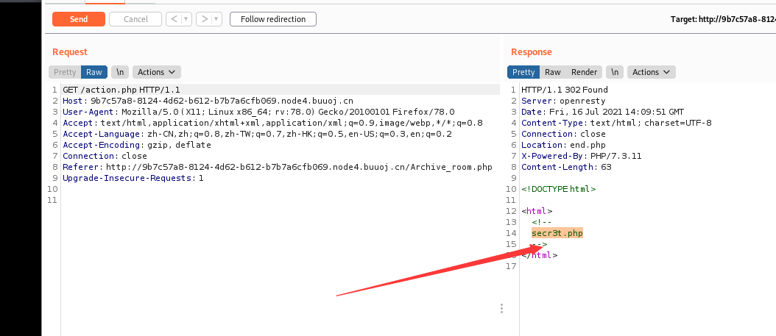The height and width of the screenshot is (336, 776).
Task: Open the Request Actions dropdown
Action: [156, 72]
